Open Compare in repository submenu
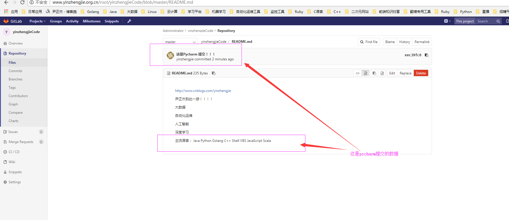509x220 pixels. coord(24,113)
